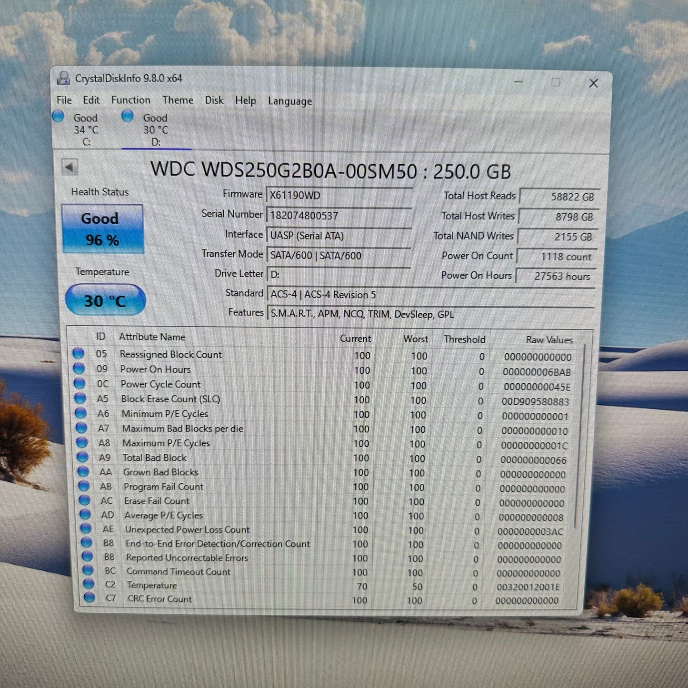Click the Features field

[x=430, y=314]
